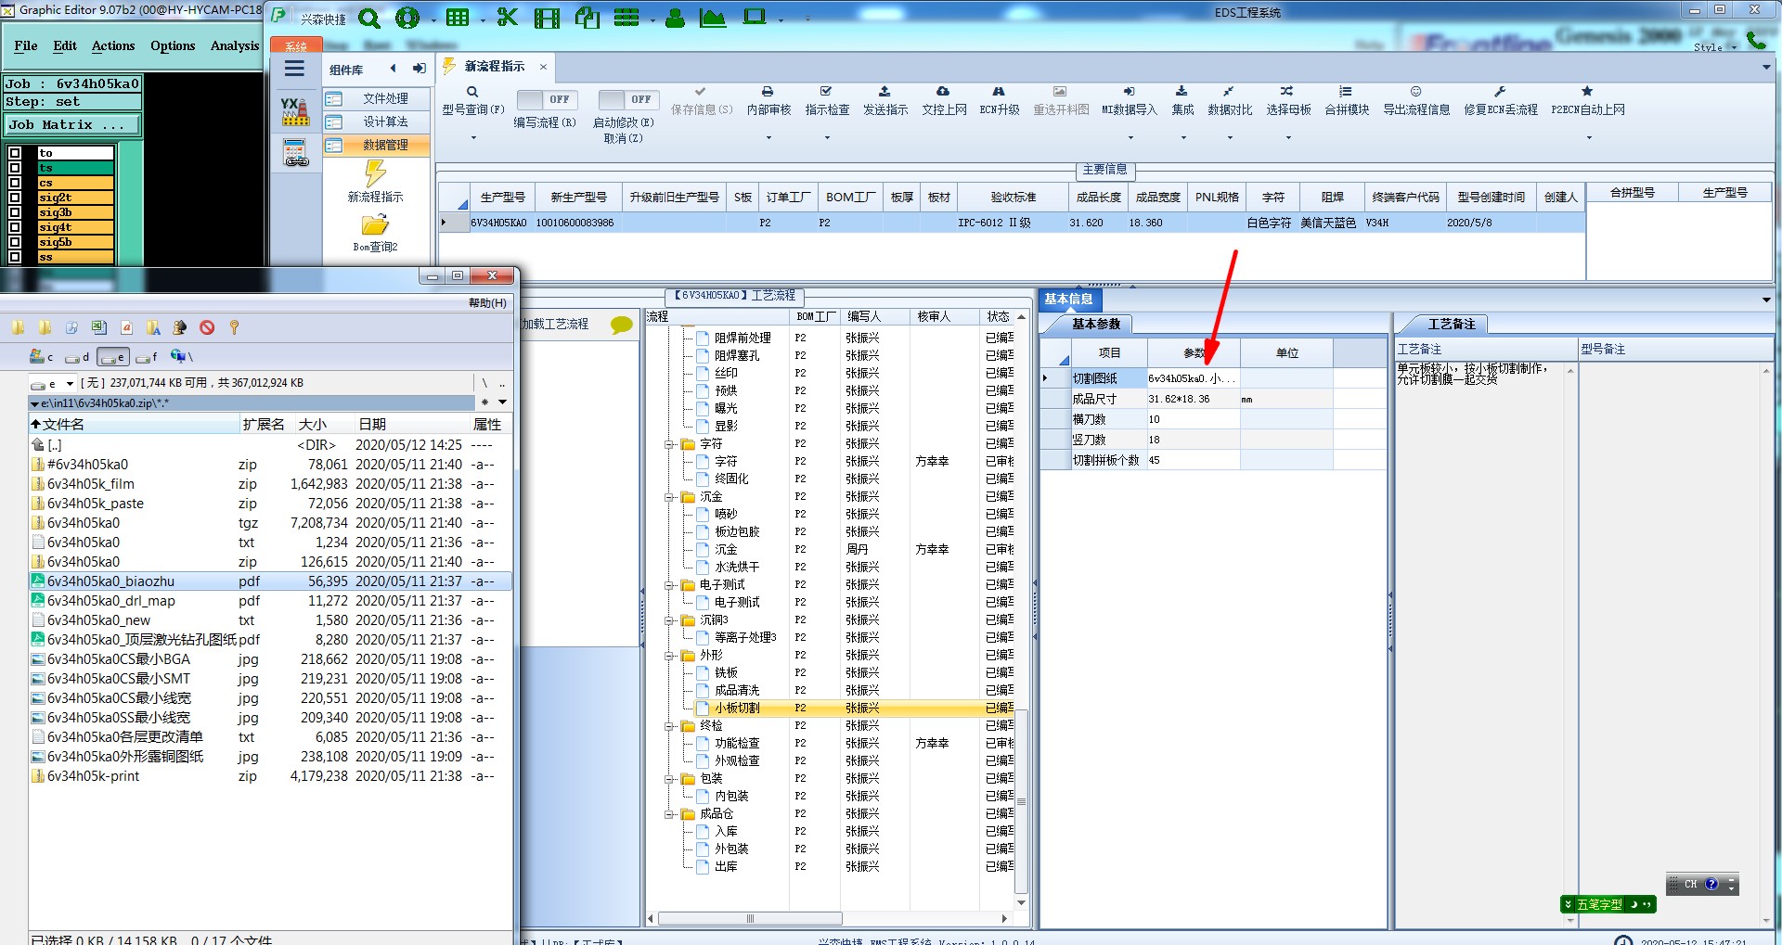Click the Bom查询2 folder icon

click(375, 225)
